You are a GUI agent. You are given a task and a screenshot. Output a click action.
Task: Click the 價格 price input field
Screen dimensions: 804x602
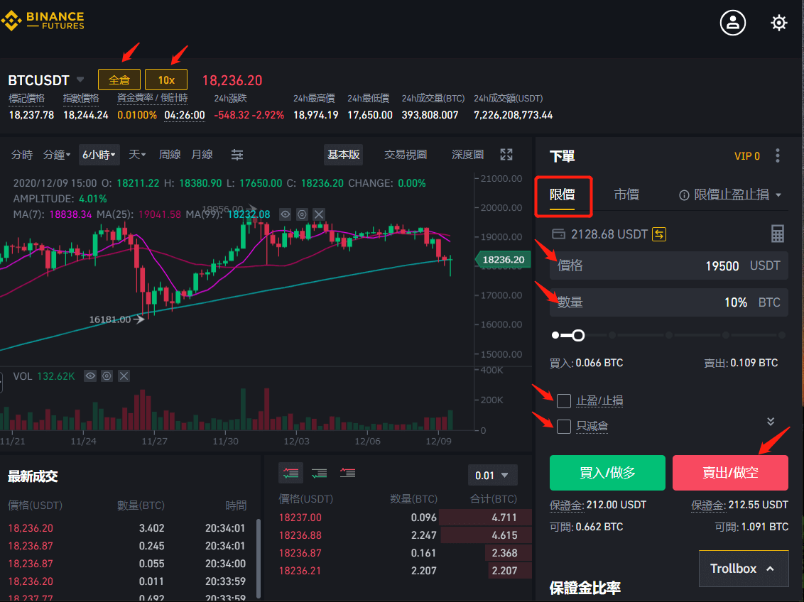[x=668, y=266]
